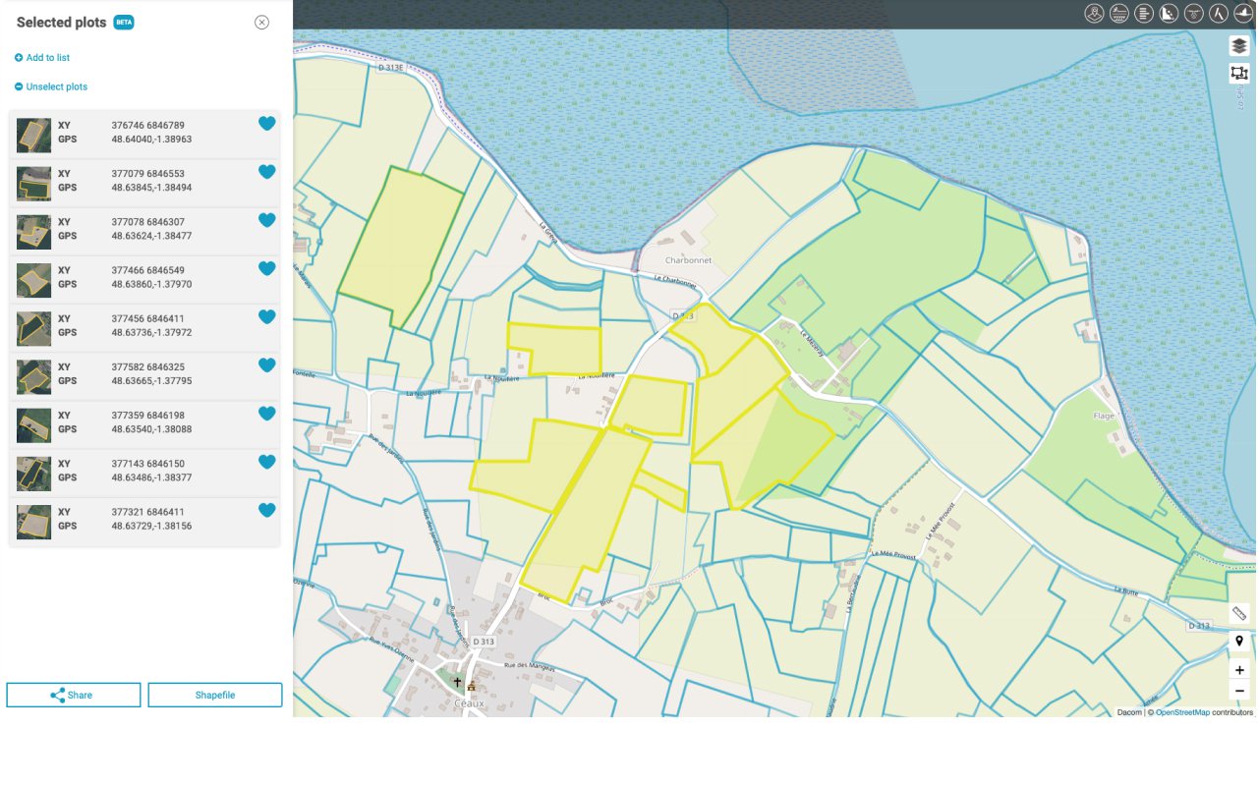Select GPS coordinates 48.63540,-1.38088
This screenshot has width=1258, height=786.
pos(151,429)
